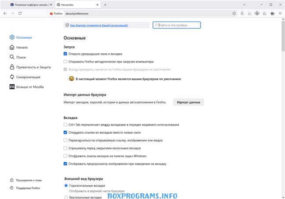
Task: Focus the Найти в Настройках search field
Action: 177,25
